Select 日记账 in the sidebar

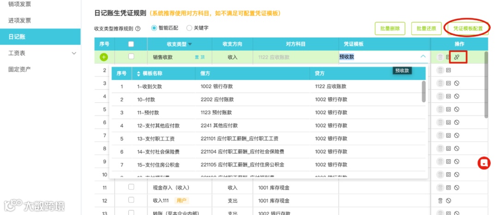[x=40, y=36]
